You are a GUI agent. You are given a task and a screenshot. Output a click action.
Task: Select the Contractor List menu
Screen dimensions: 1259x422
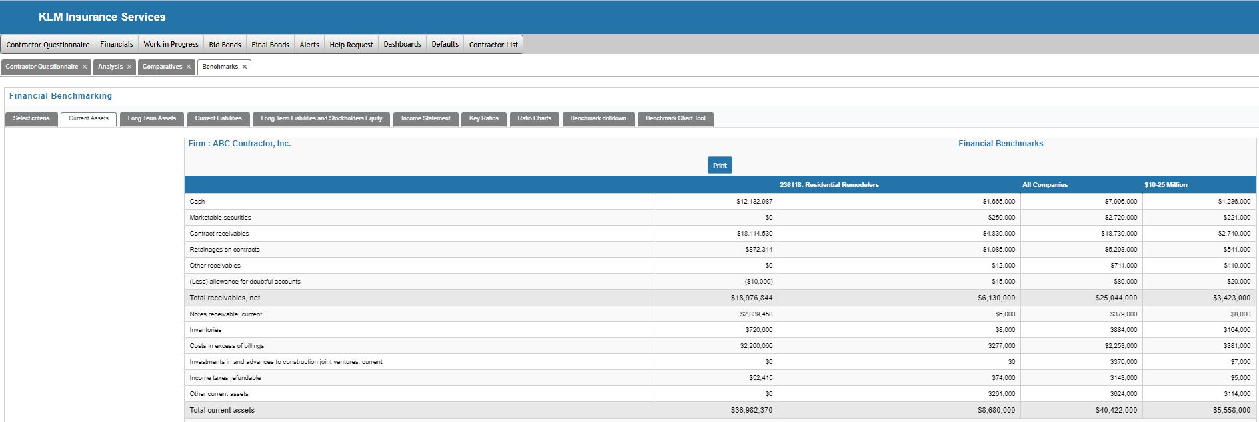coord(493,45)
